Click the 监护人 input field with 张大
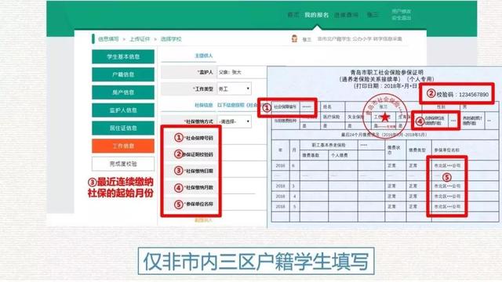Screen dimensions: 502x282 pyautogui.click(x=242, y=72)
